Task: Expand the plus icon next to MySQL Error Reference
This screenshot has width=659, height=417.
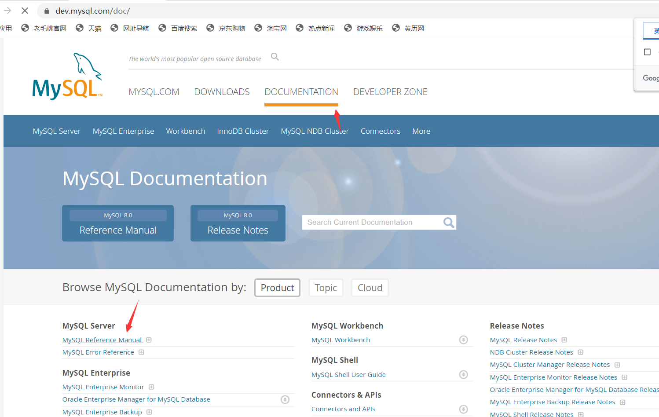Action: point(141,352)
